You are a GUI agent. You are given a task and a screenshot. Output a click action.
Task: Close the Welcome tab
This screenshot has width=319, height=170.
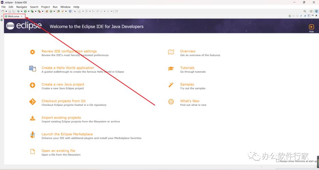point(21,16)
